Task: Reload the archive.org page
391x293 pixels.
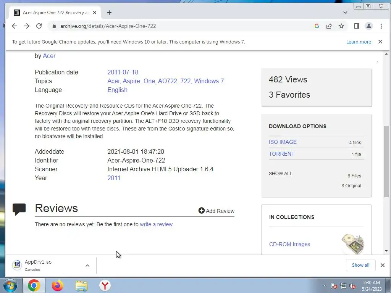Action: pos(39,26)
